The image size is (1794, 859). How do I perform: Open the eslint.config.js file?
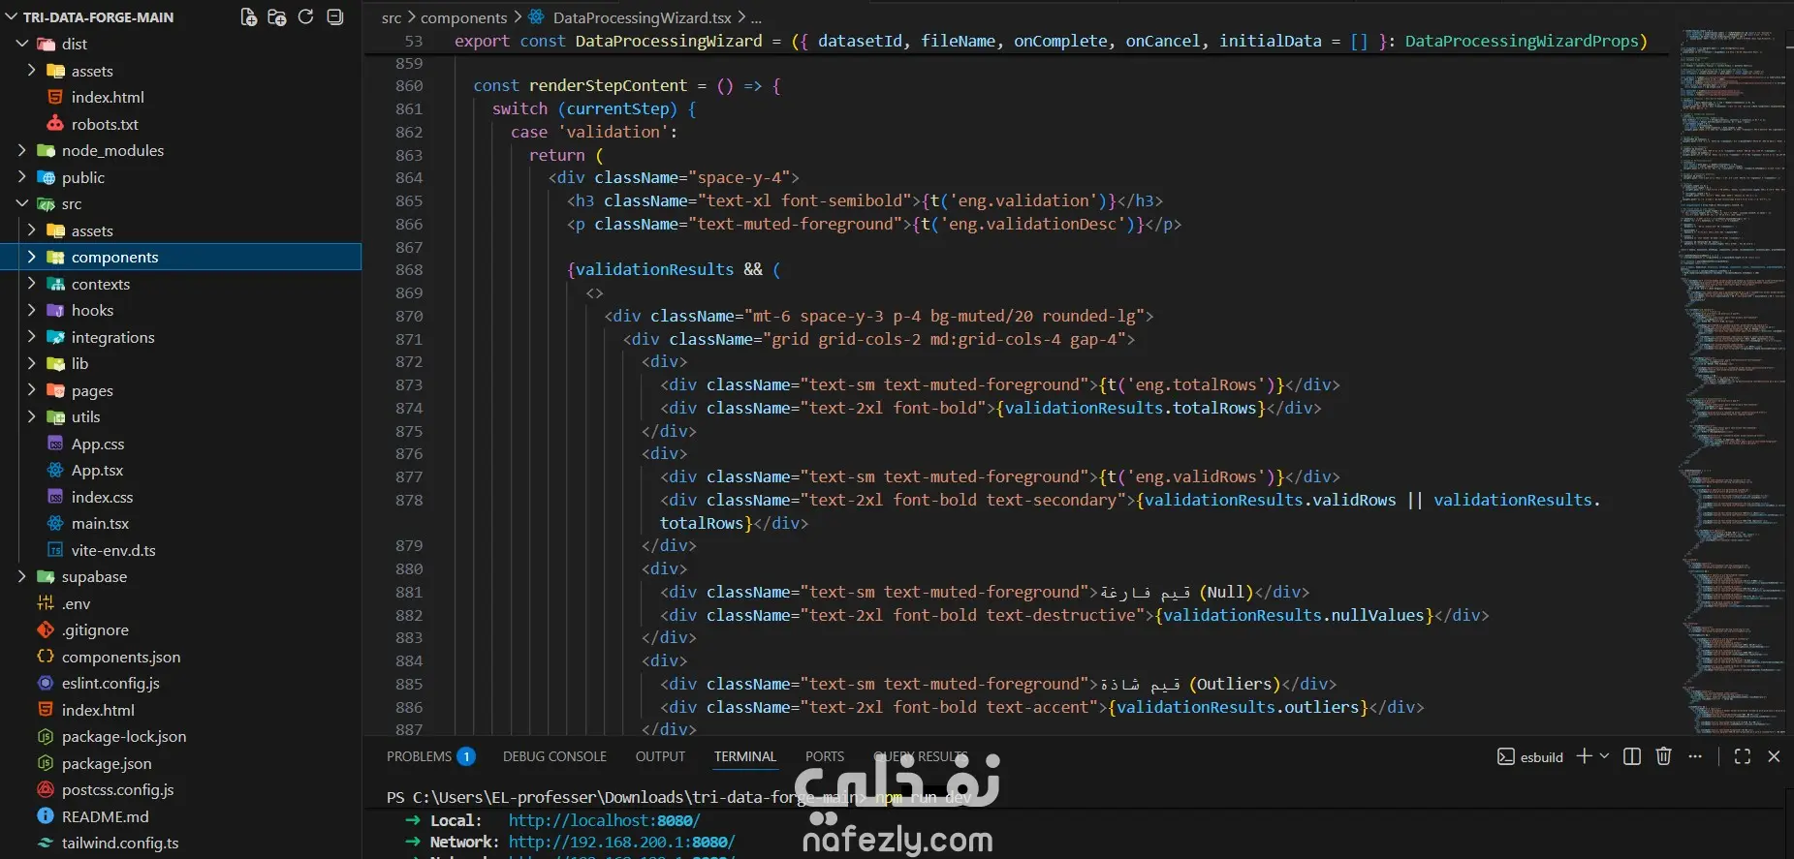pyautogui.click(x=110, y=683)
